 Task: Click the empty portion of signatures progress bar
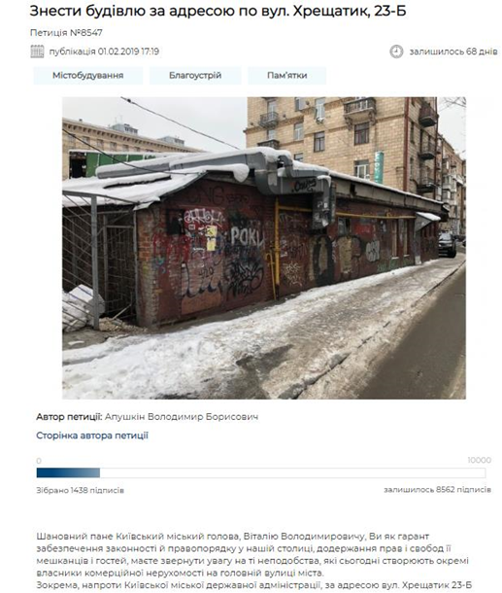click(x=292, y=472)
